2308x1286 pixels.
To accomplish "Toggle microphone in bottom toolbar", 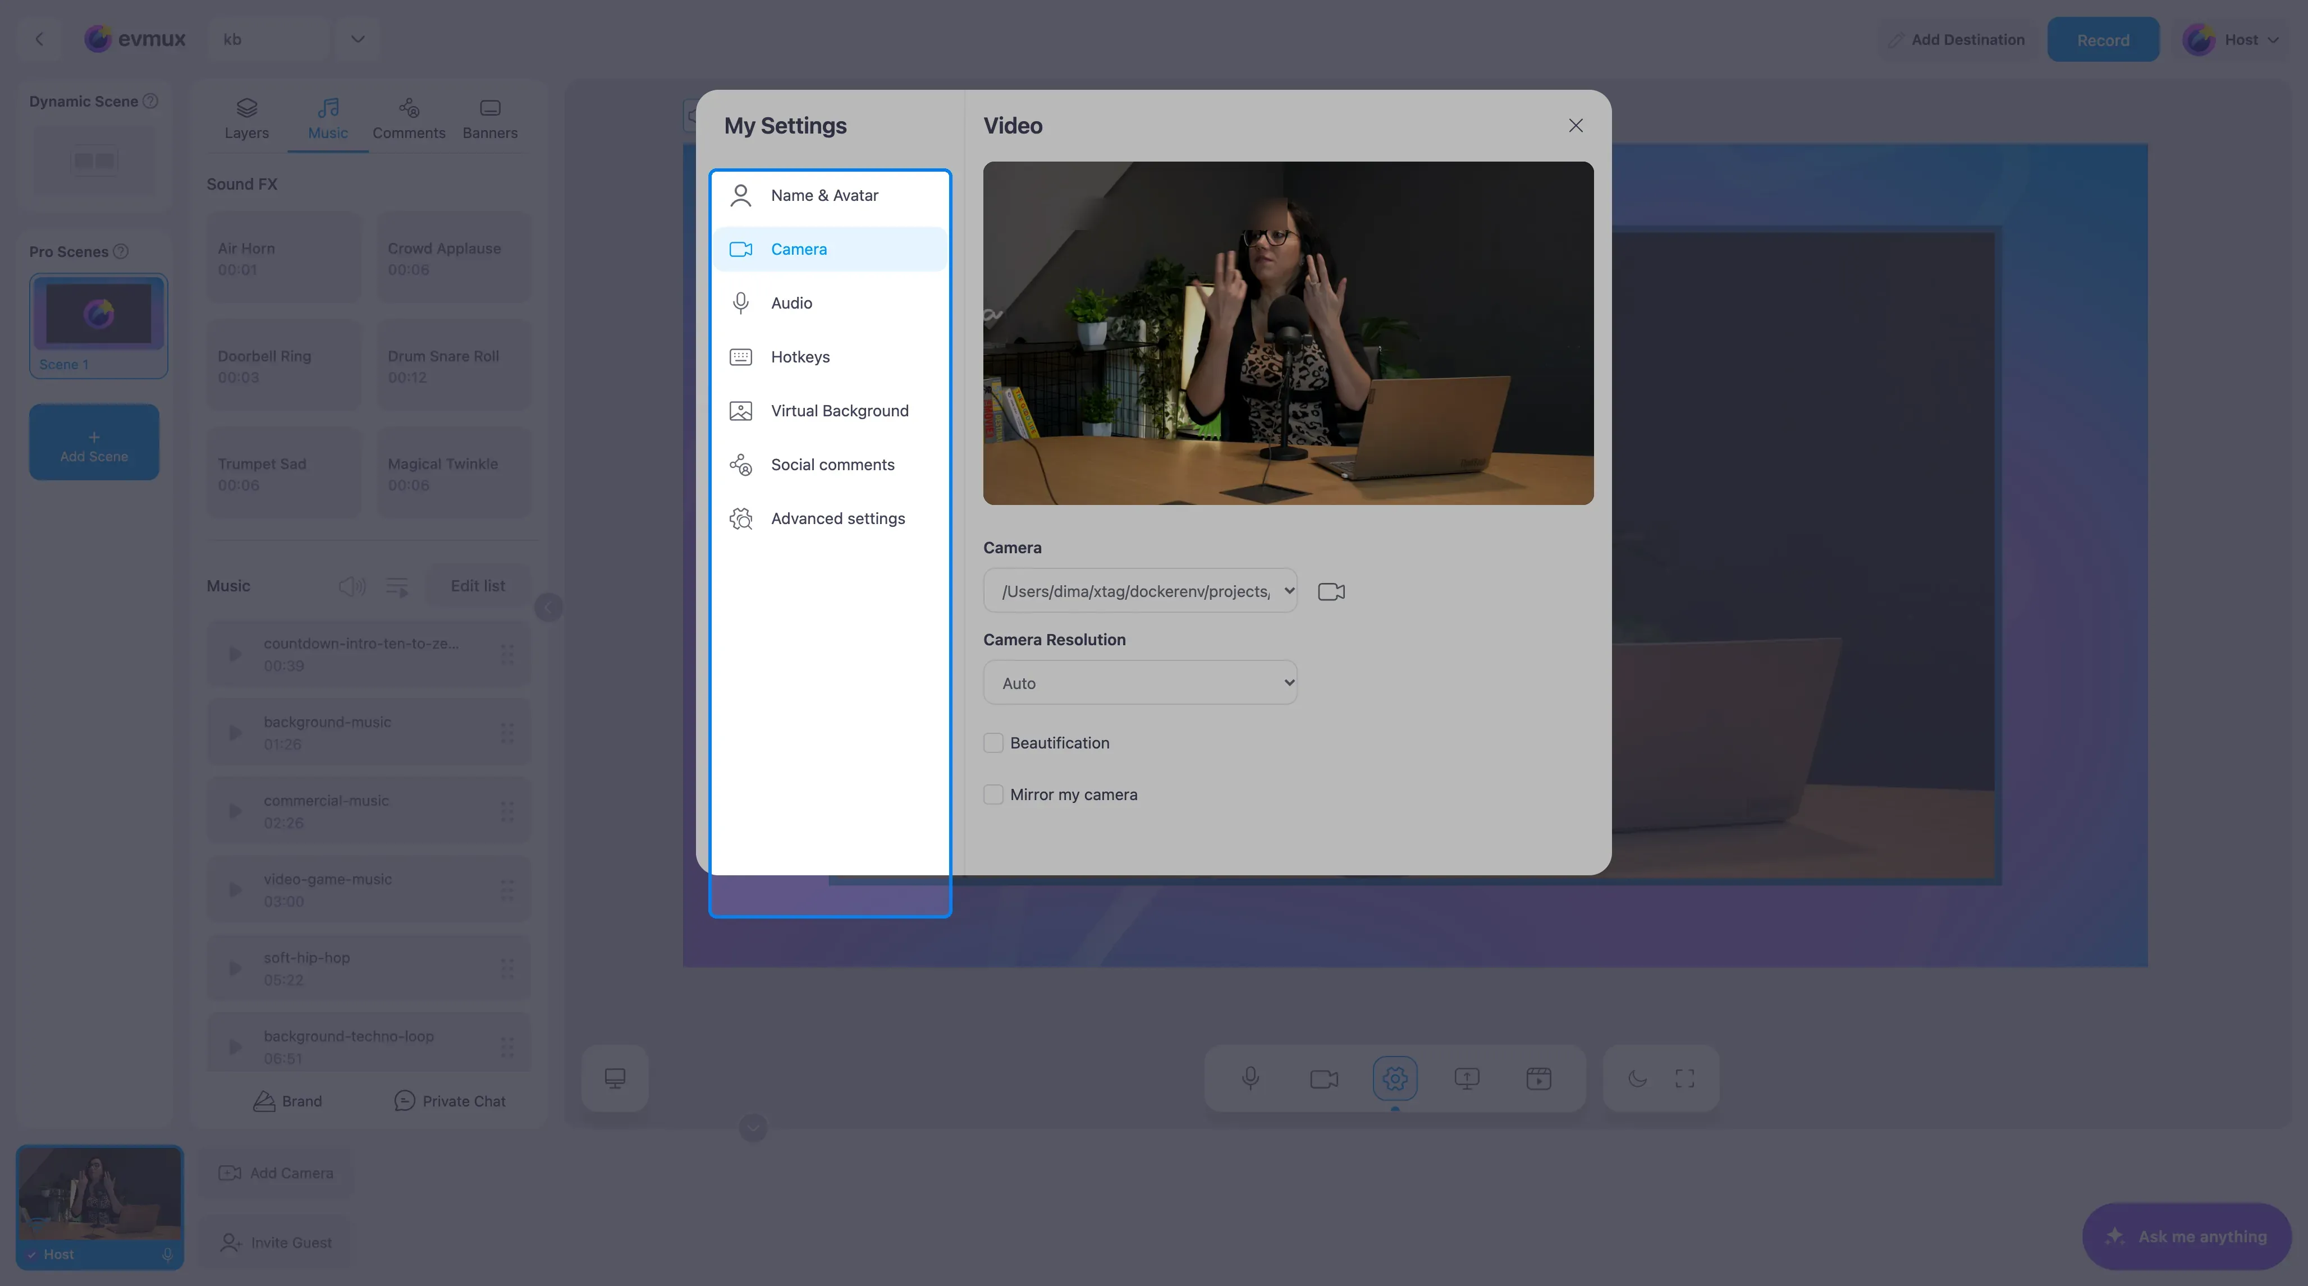I will coord(1250,1078).
